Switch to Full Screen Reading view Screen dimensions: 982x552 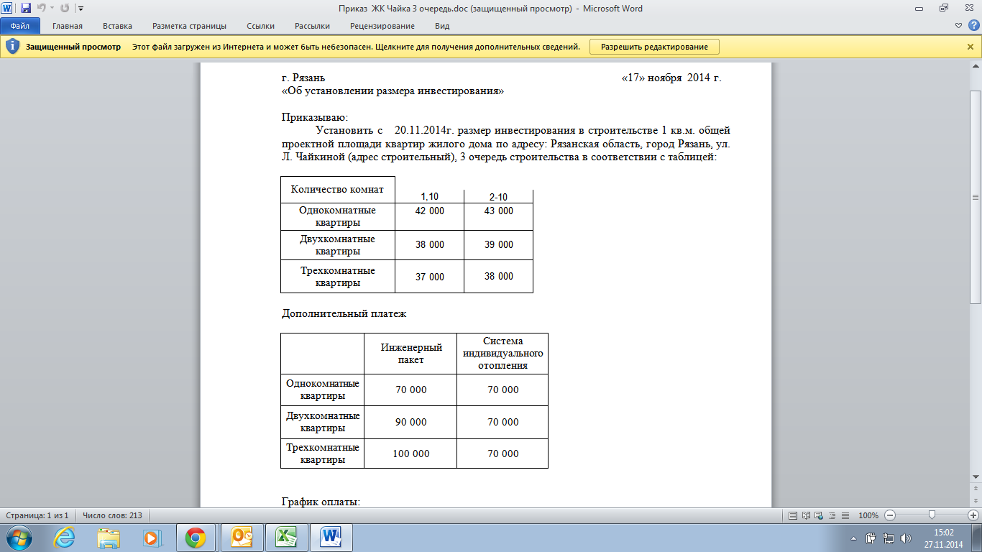804,515
